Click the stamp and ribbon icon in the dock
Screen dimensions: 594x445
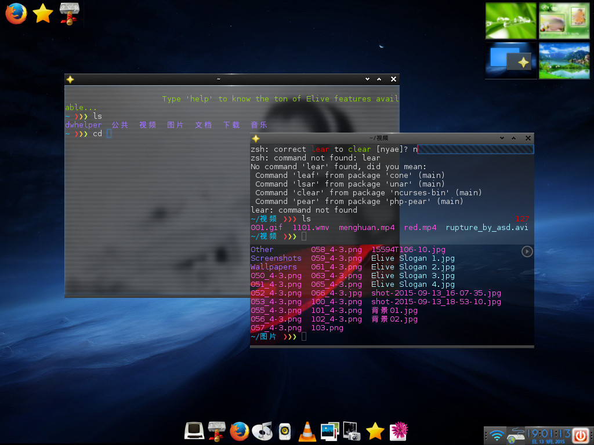coord(217,431)
